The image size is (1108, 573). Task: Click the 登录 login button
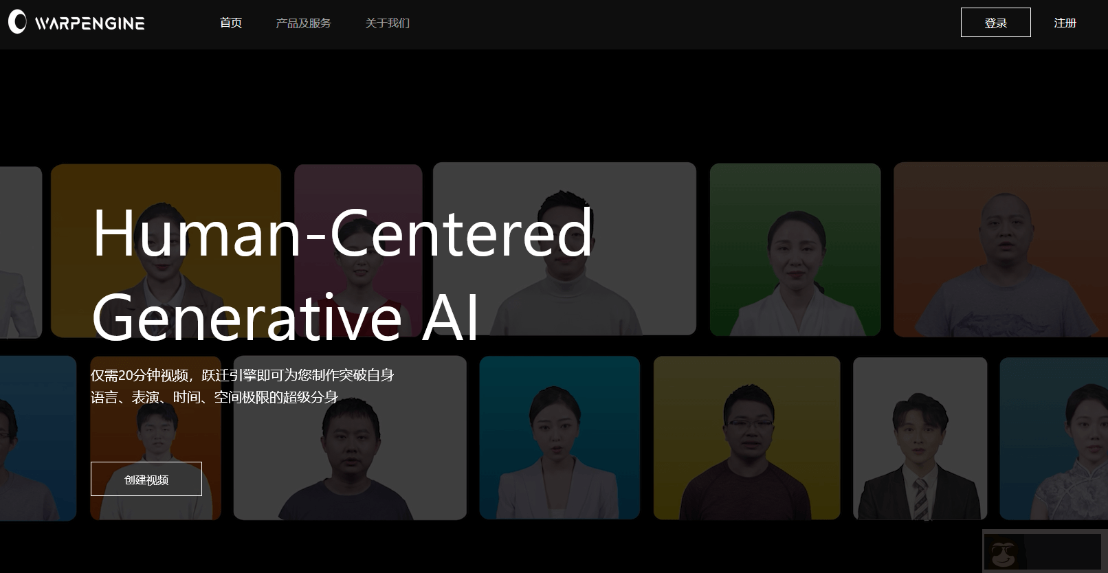[995, 23]
